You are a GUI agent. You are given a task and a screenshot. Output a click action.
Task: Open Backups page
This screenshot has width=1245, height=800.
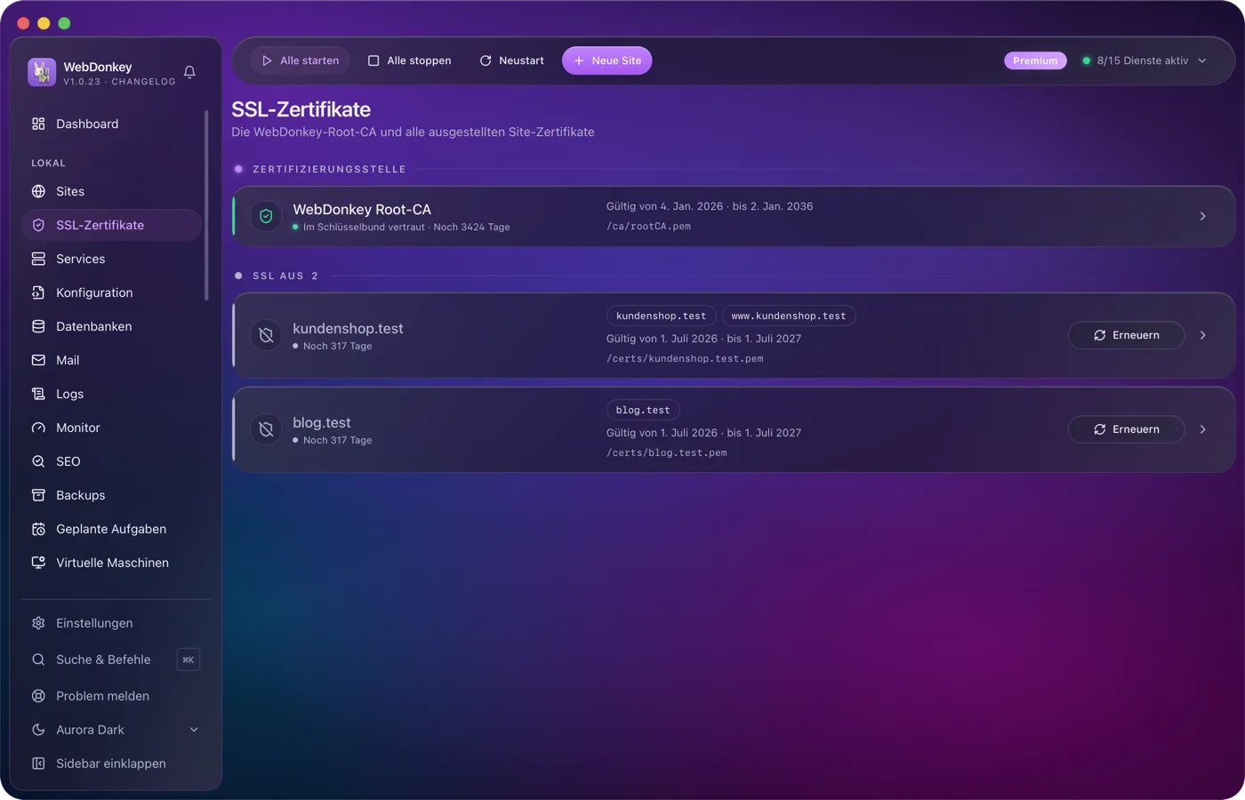[x=112, y=495]
